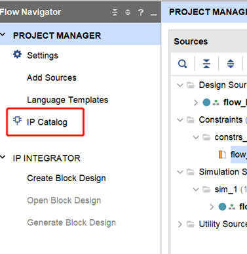Collapse the Design Sources folder
The width and height of the screenshot is (247, 254).
pos(180,85)
